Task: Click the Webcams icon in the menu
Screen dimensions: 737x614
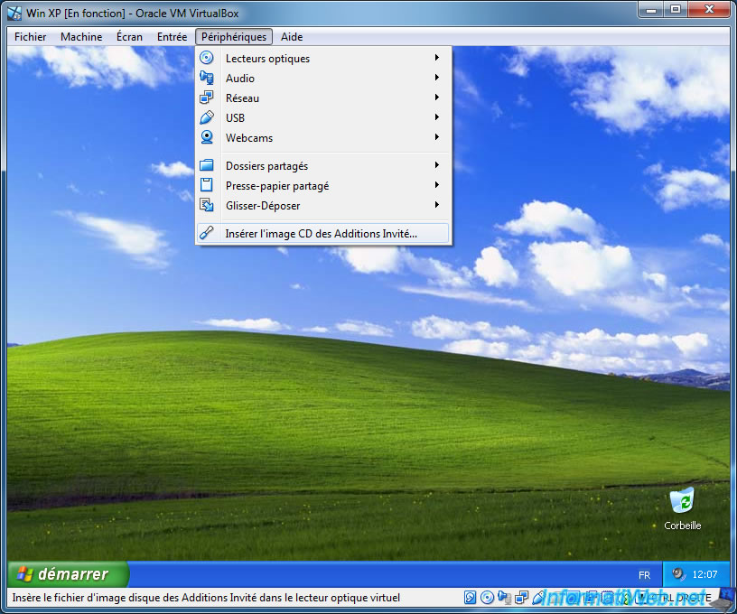Action: point(206,137)
